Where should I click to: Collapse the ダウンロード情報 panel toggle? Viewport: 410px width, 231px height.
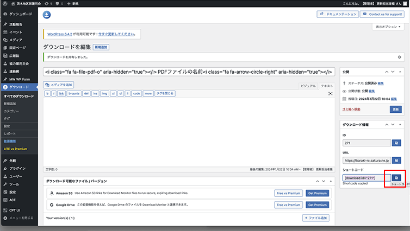coord(401,125)
